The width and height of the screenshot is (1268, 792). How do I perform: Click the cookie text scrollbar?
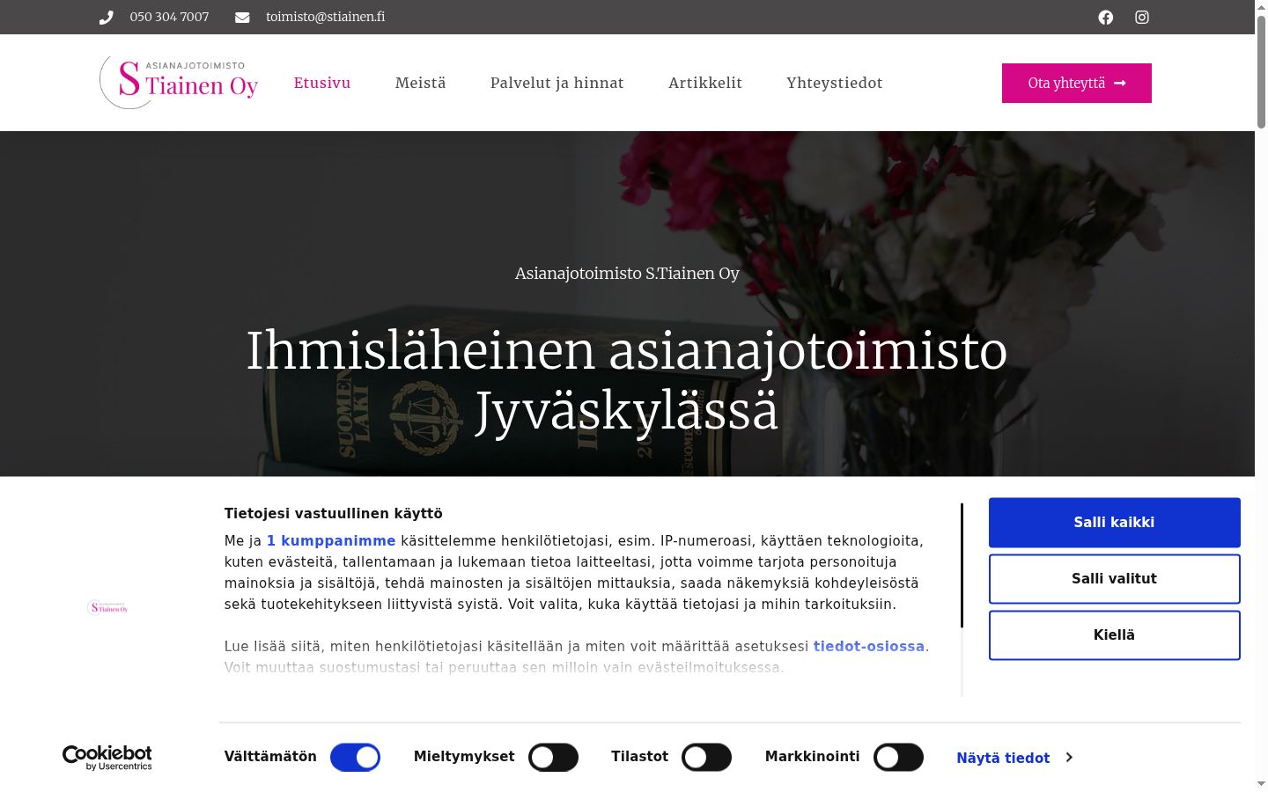coord(962,565)
